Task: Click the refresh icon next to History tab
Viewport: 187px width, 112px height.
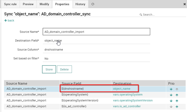Action: [93, 4]
